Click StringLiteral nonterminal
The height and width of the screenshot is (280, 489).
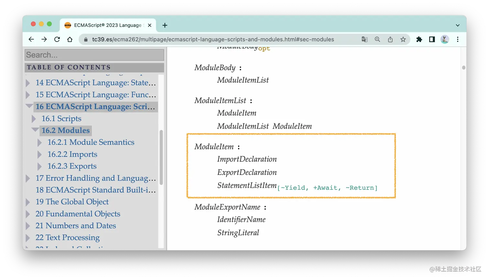pyautogui.click(x=238, y=233)
